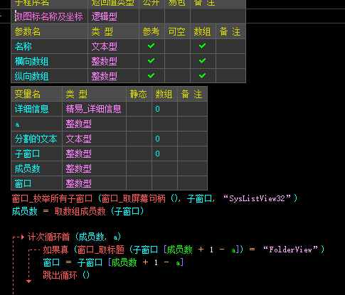Click 整数型 type of 窗口 variable
345x295 pixels.
pos(78,183)
